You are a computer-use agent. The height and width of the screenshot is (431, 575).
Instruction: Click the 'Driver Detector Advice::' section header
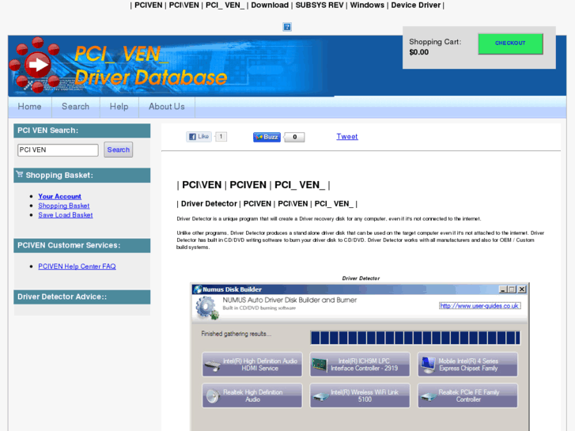82,297
